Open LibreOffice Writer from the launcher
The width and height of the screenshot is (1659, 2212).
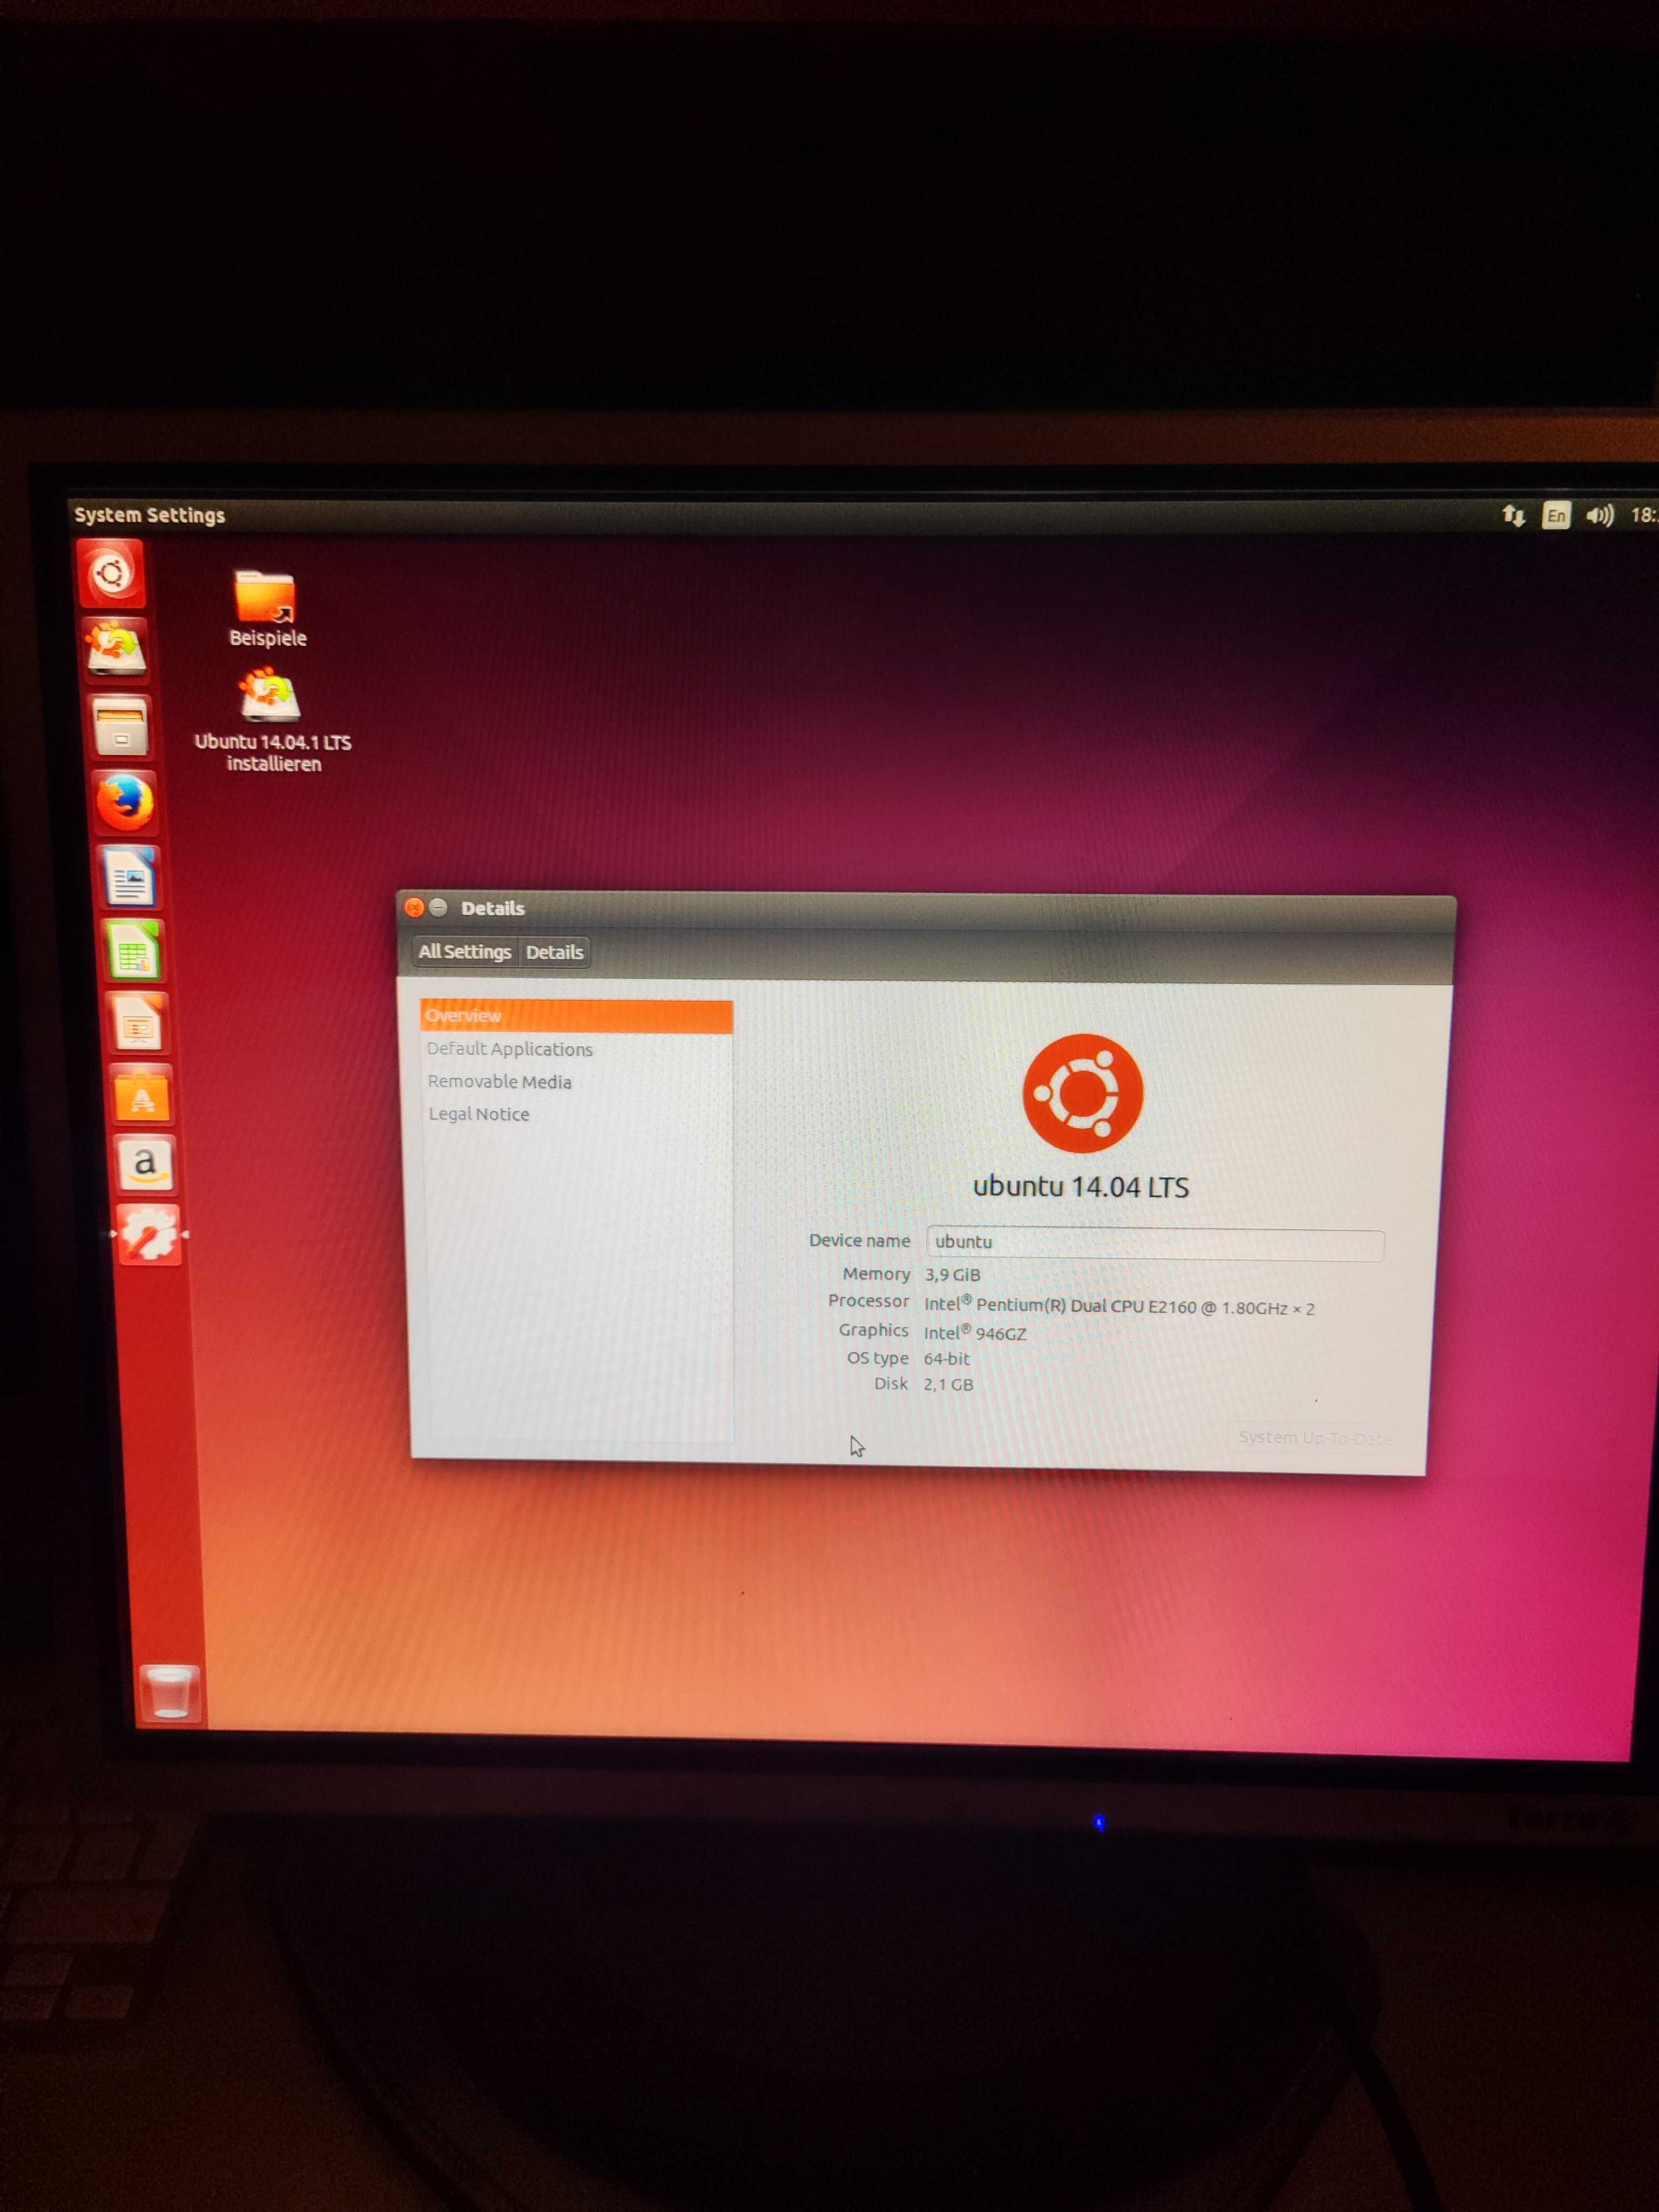130,877
